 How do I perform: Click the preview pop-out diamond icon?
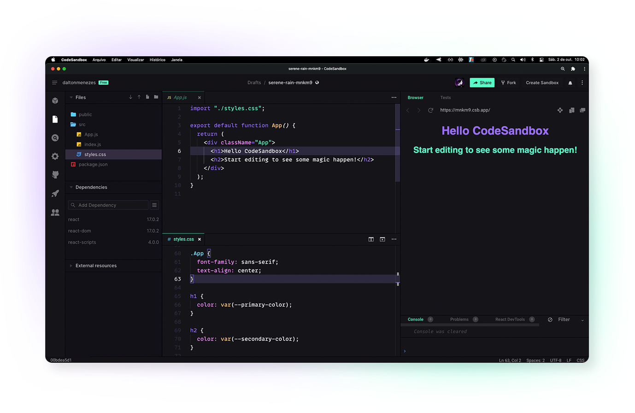[x=560, y=110]
